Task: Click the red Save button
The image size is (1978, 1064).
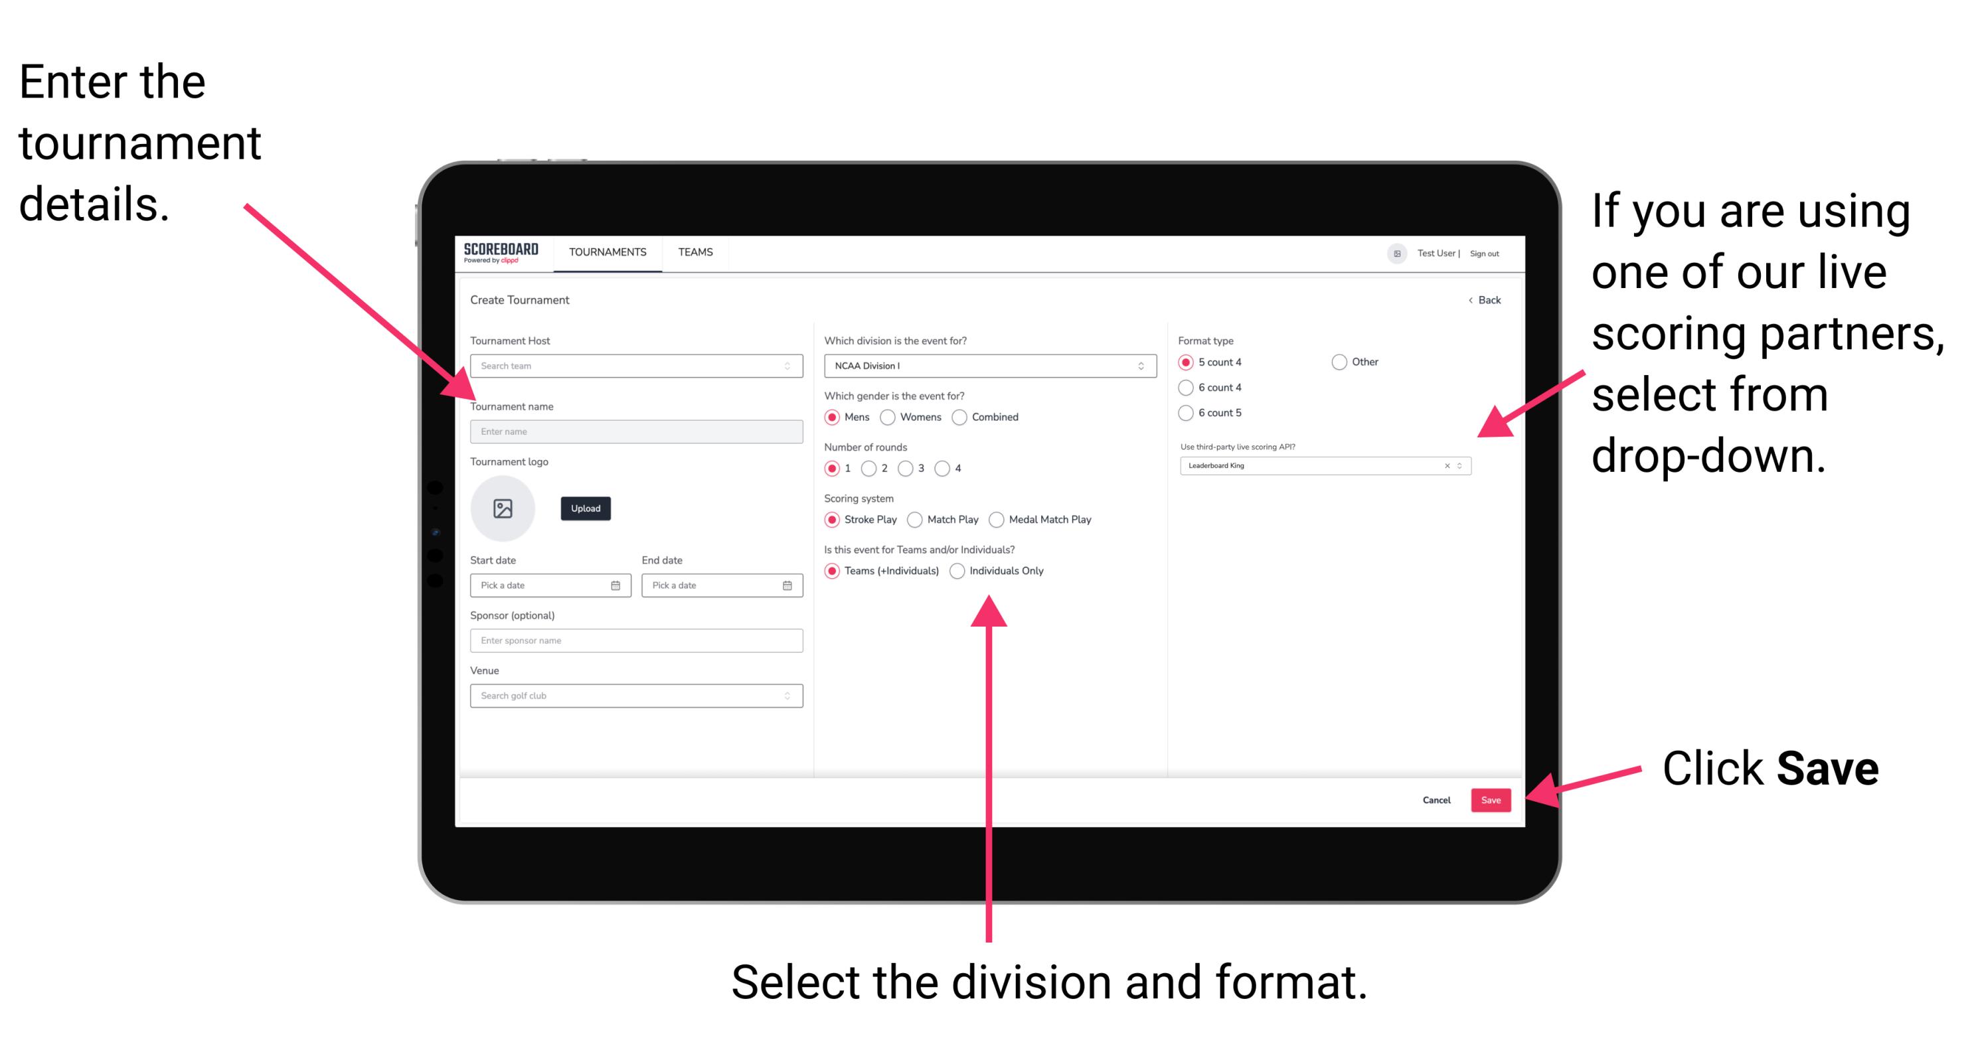Action: coord(1493,799)
